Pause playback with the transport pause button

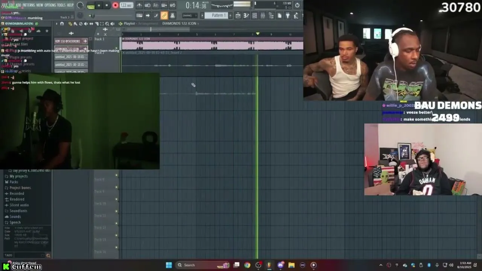coord(99,5)
